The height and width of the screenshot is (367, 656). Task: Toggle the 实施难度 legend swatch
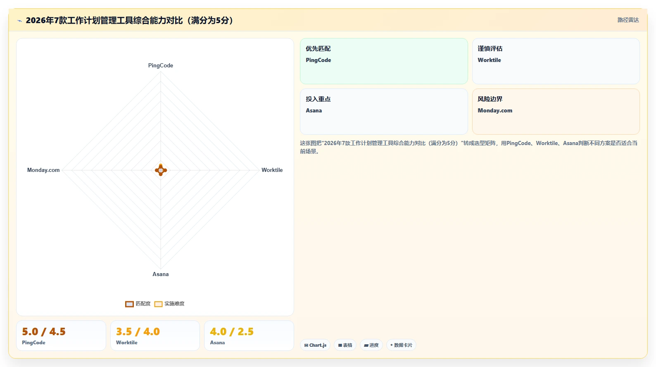click(x=158, y=304)
